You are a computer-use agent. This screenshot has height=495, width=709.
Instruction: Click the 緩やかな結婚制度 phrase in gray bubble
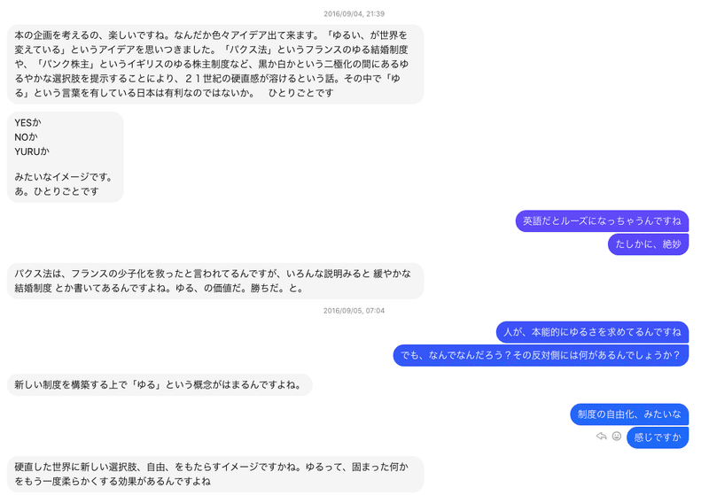point(213,281)
